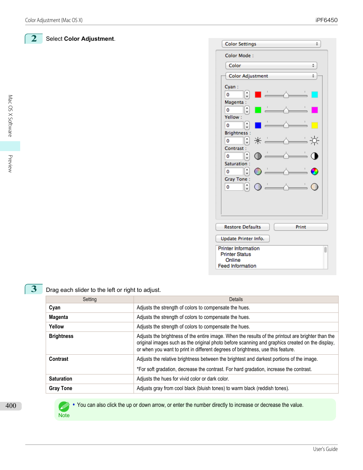
Task: Click the blue swatch next to Yellow
Action: (258, 125)
